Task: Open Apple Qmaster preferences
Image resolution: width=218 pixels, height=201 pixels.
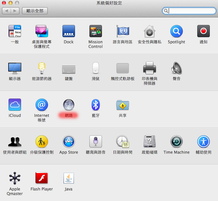Action: click(15, 179)
